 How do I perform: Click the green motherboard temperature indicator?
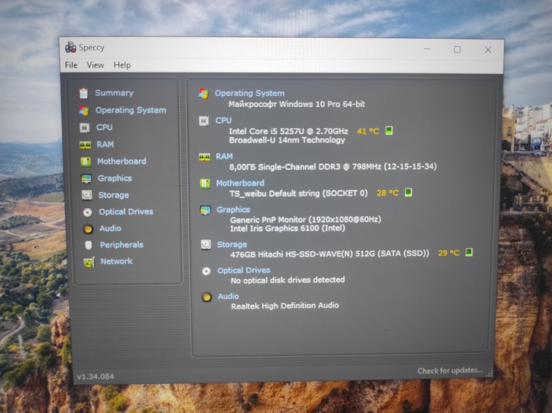[x=409, y=192]
